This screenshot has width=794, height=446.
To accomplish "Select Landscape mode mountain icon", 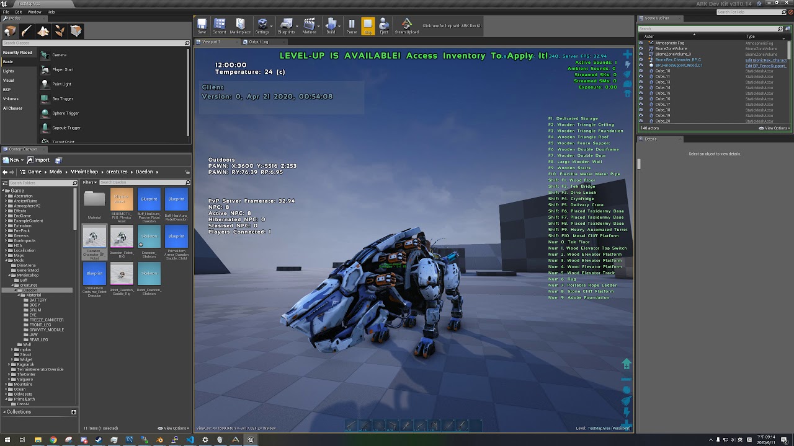I will tap(43, 31).
